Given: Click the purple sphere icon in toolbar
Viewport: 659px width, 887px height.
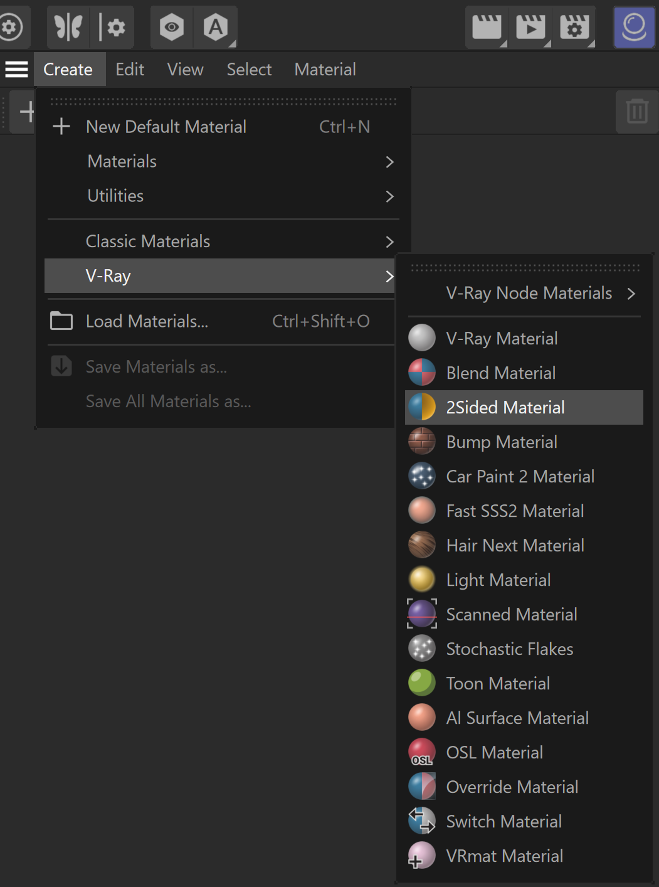Looking at the screenshot, I should point(634,27).
